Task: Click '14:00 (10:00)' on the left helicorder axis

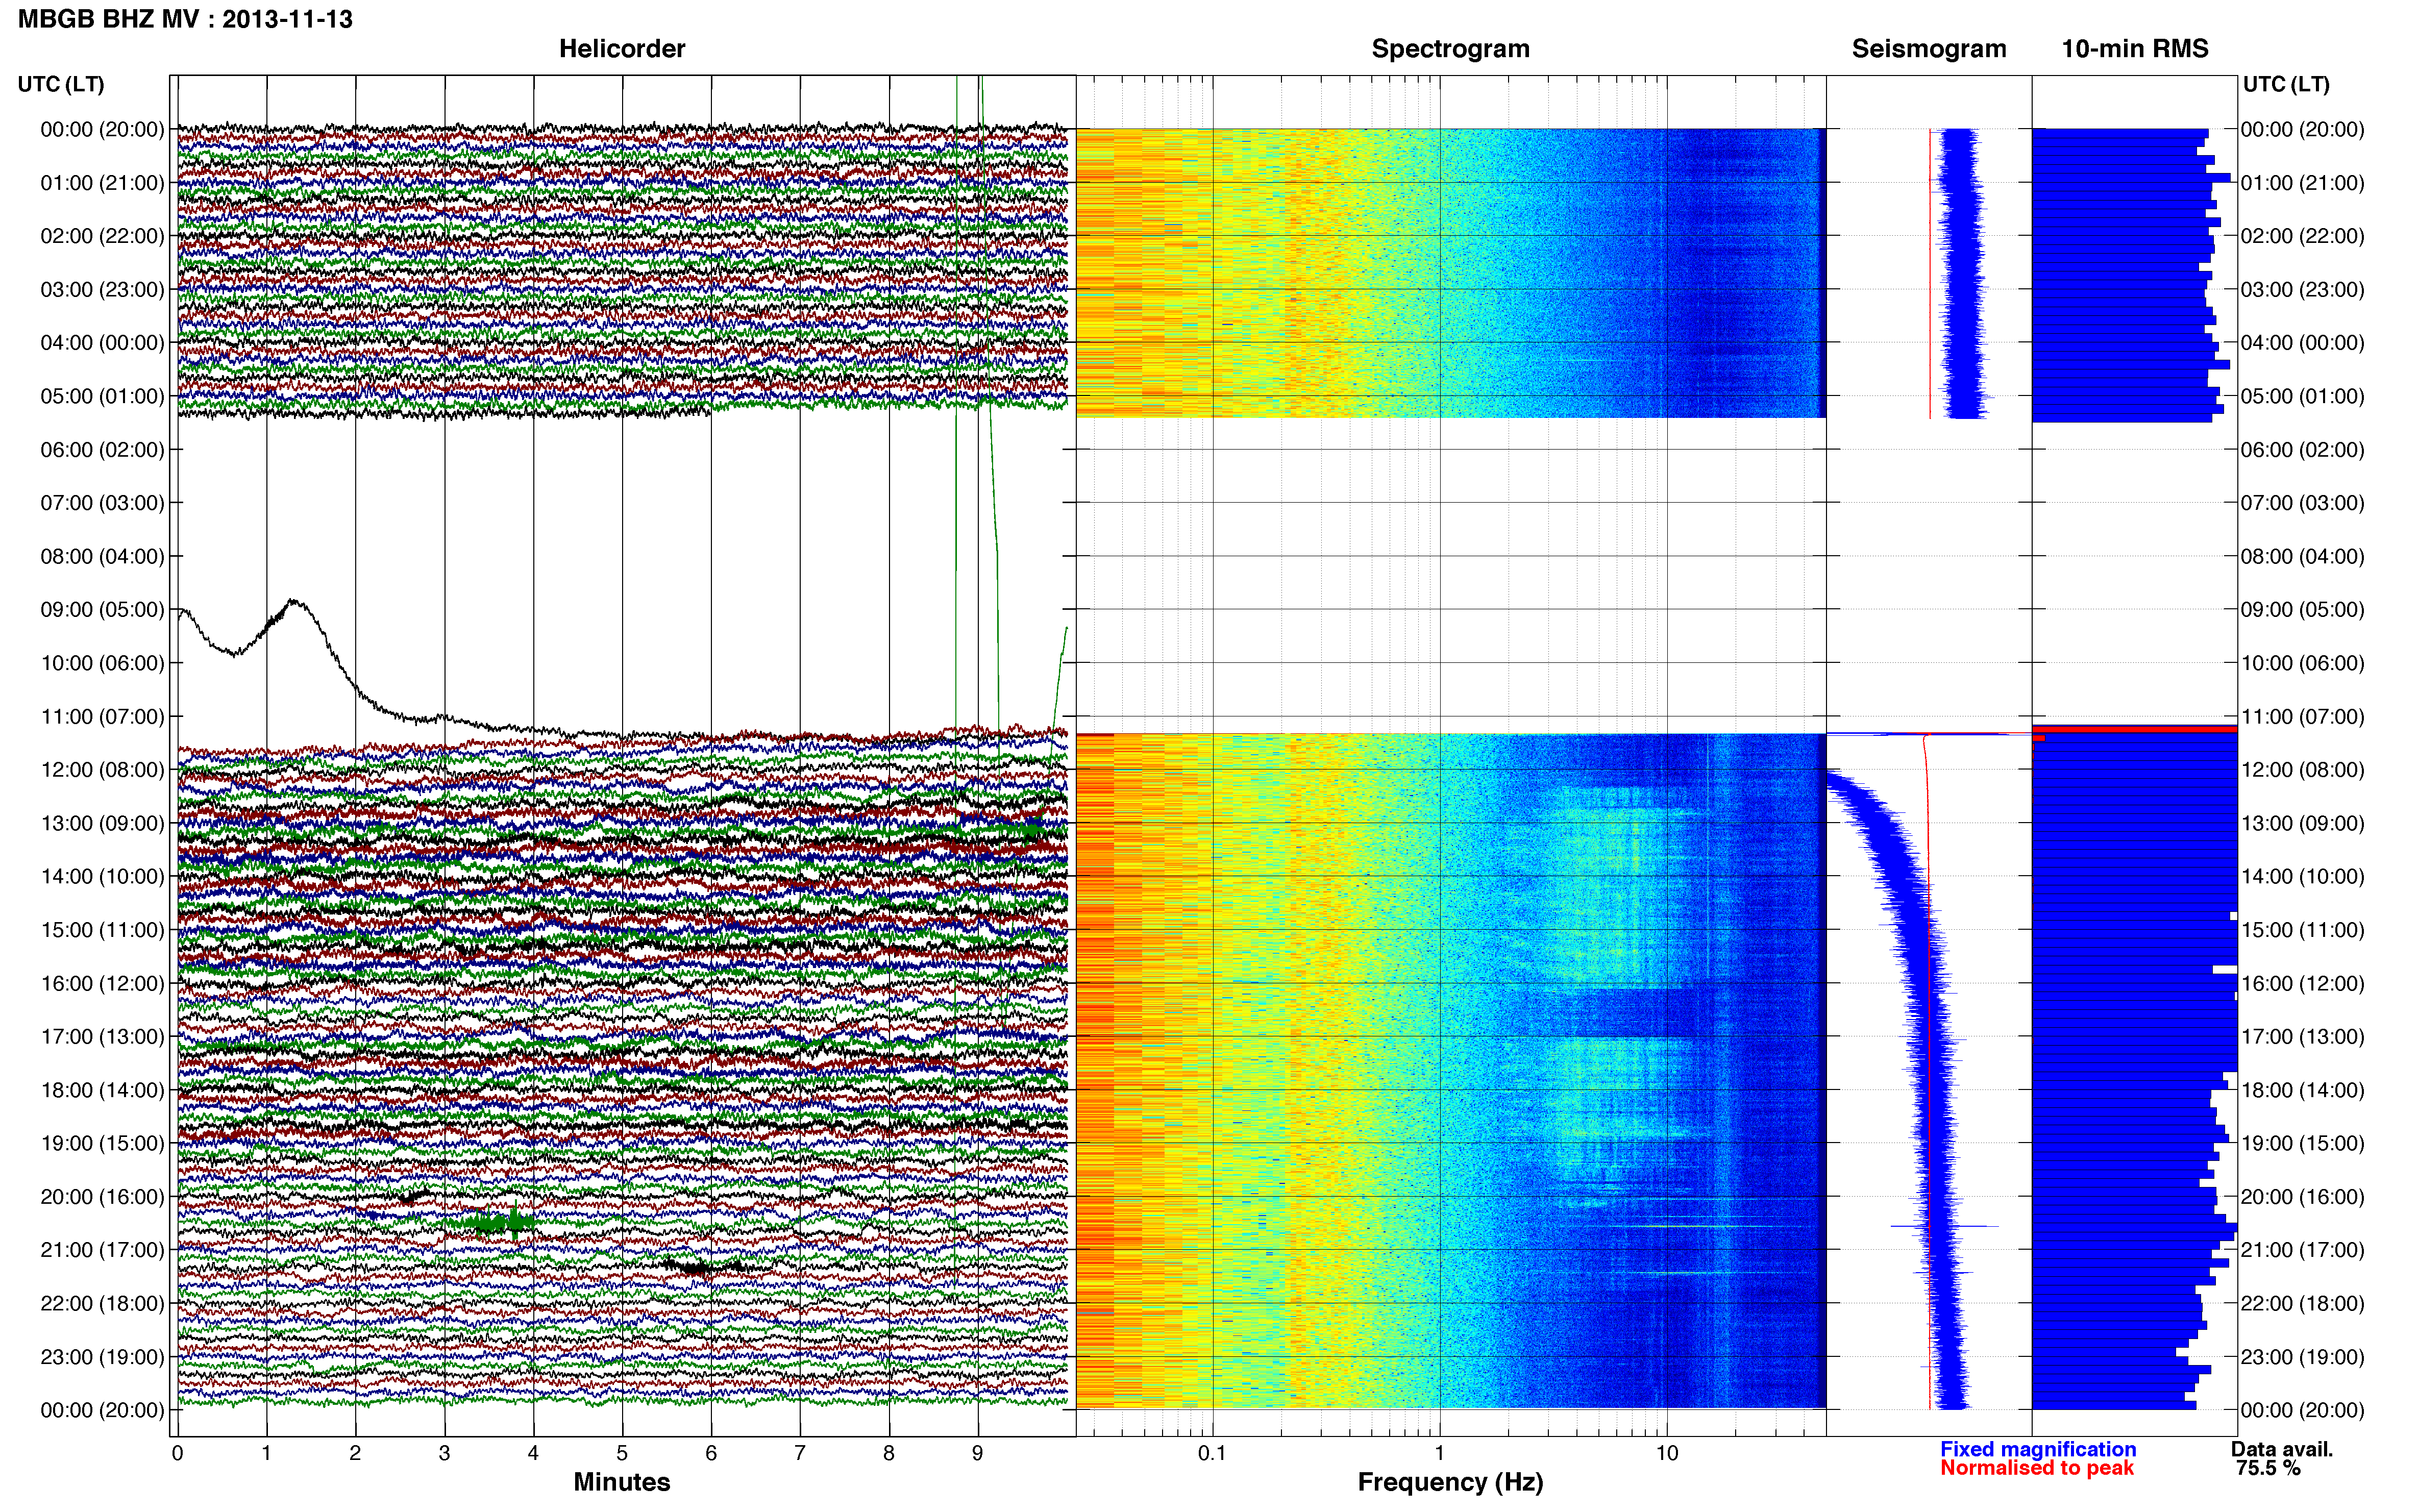Action: pos(102,877)
